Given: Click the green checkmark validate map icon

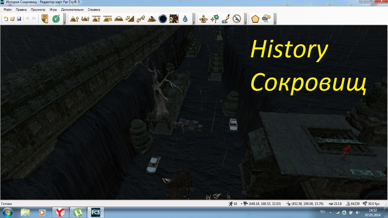Looking at the screenshot, I should pos(56,19).
